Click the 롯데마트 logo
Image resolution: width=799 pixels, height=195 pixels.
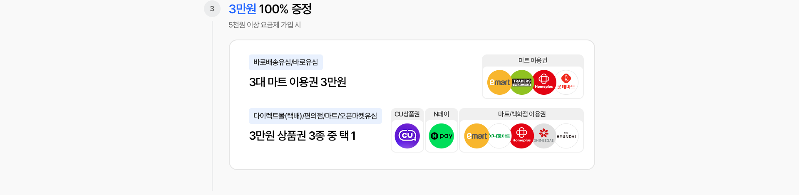pos(566,82)
